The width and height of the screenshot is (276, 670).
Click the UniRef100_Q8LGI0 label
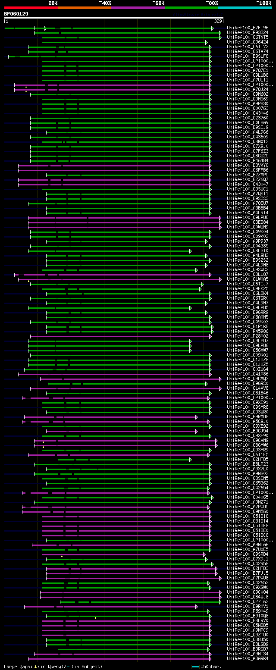(x=248, y=250)
